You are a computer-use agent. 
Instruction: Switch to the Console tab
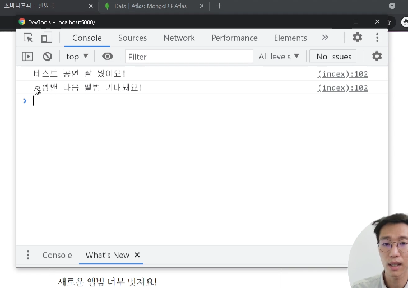(x=87, y=38)
